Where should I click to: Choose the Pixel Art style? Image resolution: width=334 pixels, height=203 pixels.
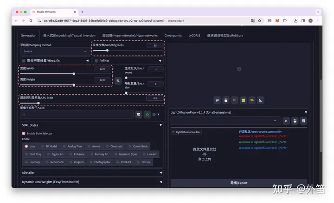[x=124, y=162]
